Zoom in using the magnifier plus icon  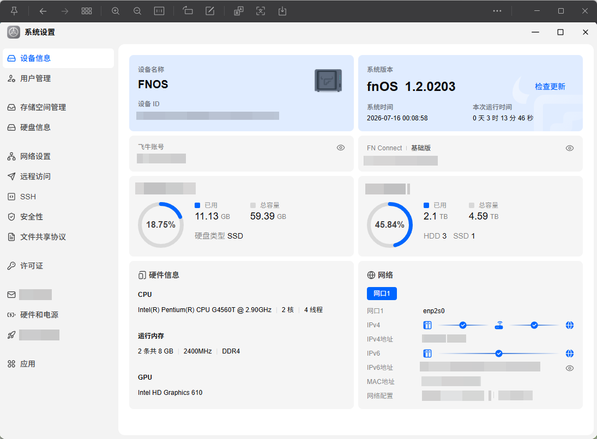(116, 11)
